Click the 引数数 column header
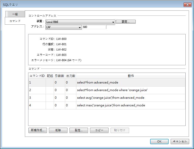Image resolution: width=194 pixels, height=149 pixels. [x=59, y=76]
